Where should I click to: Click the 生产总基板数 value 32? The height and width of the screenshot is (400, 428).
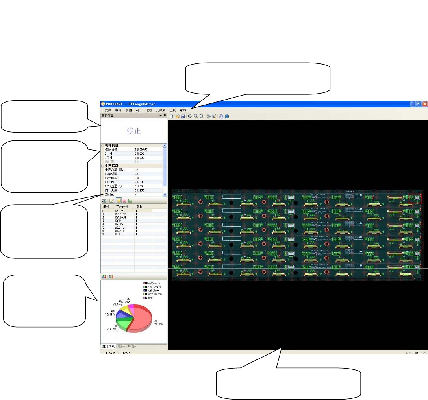(x=137, y=170)
